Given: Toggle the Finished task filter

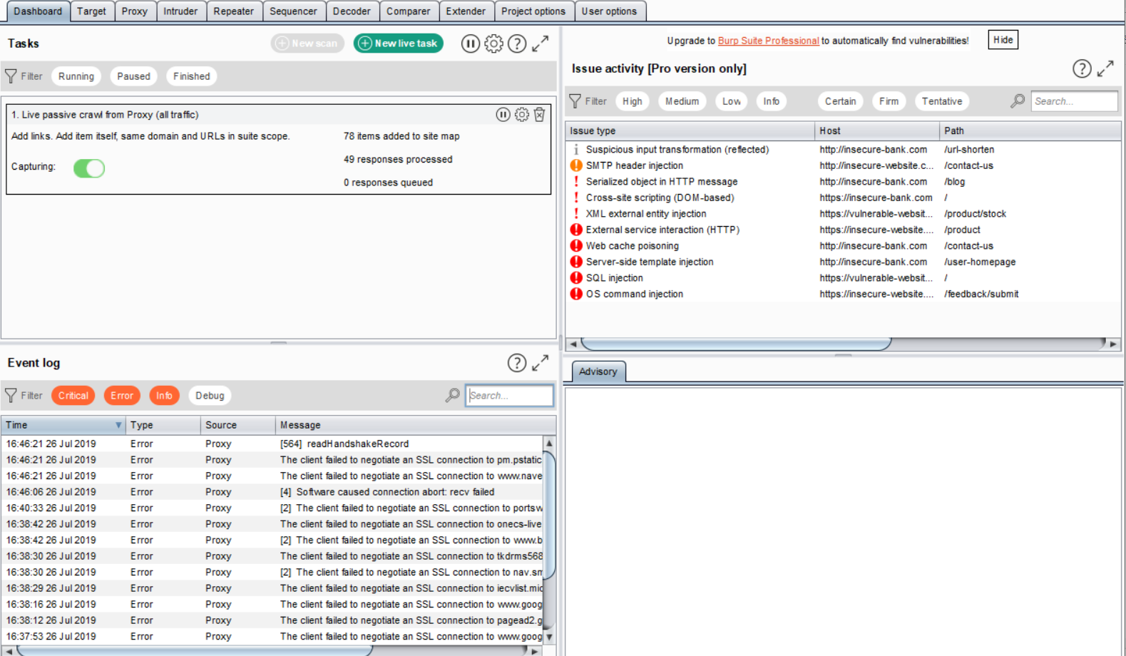Looking at the screenshot, I should [192, 76].
